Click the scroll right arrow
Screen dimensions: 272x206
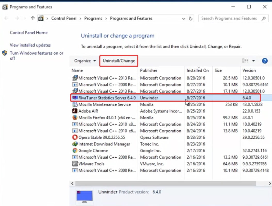270,184
